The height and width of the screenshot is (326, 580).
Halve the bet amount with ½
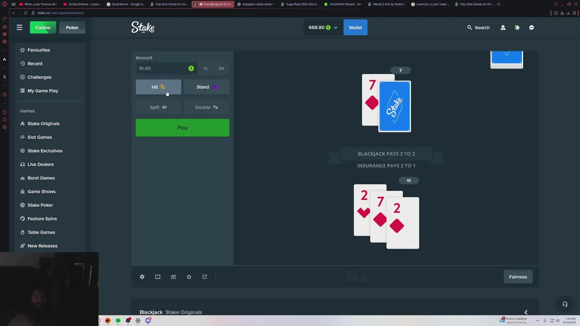tap(205, 68)
